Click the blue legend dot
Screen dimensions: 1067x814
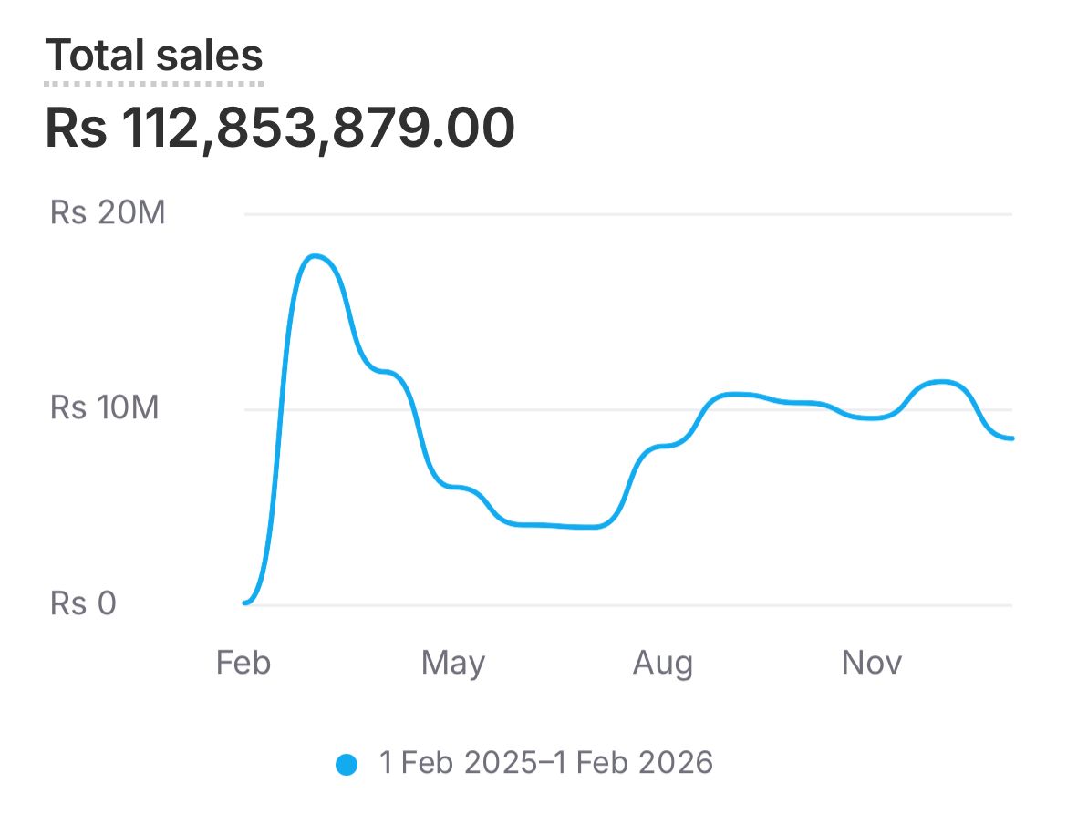pyautogui.click(x=347, y=764)
